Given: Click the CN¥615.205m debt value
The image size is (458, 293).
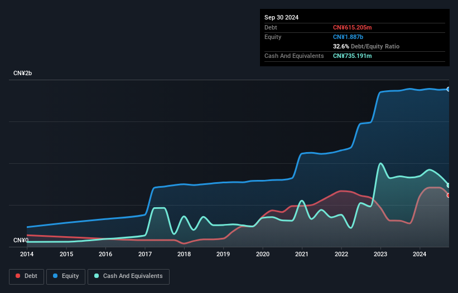Looking at the screenshot, I should (352, 27).
